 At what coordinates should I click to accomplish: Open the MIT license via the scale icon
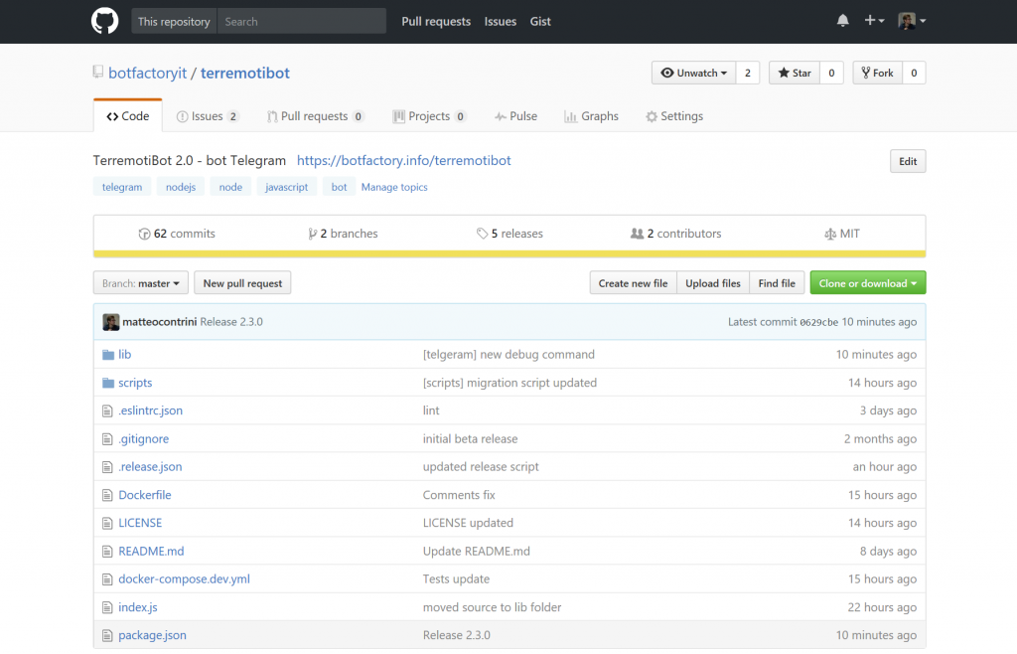click(830, 233)
